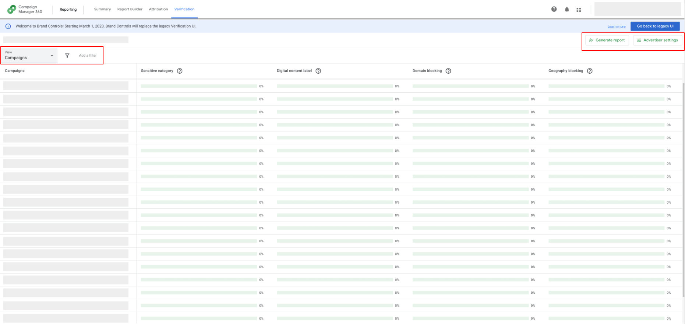Viewport: 685px width, 324px height.
Task: Show help for Sensitive category column
Action: 180,71
